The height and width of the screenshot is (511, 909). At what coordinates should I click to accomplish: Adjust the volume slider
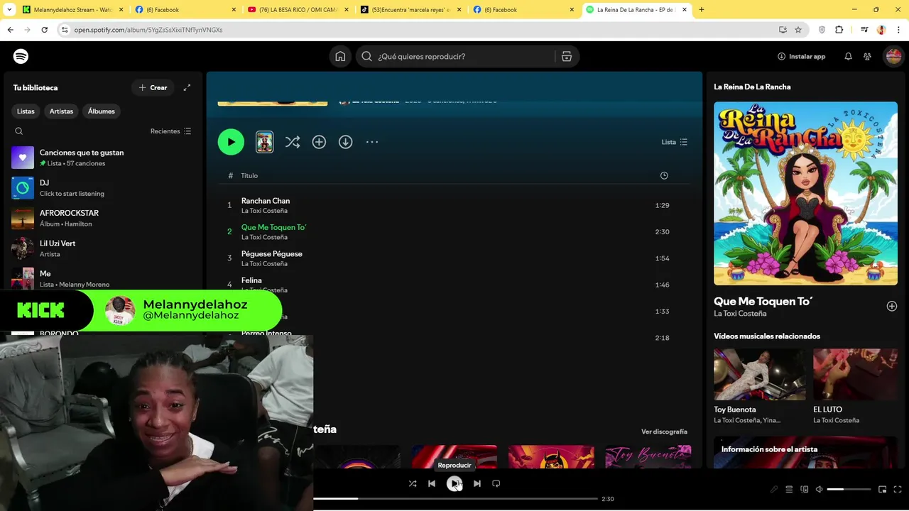(x=849, y=489)
